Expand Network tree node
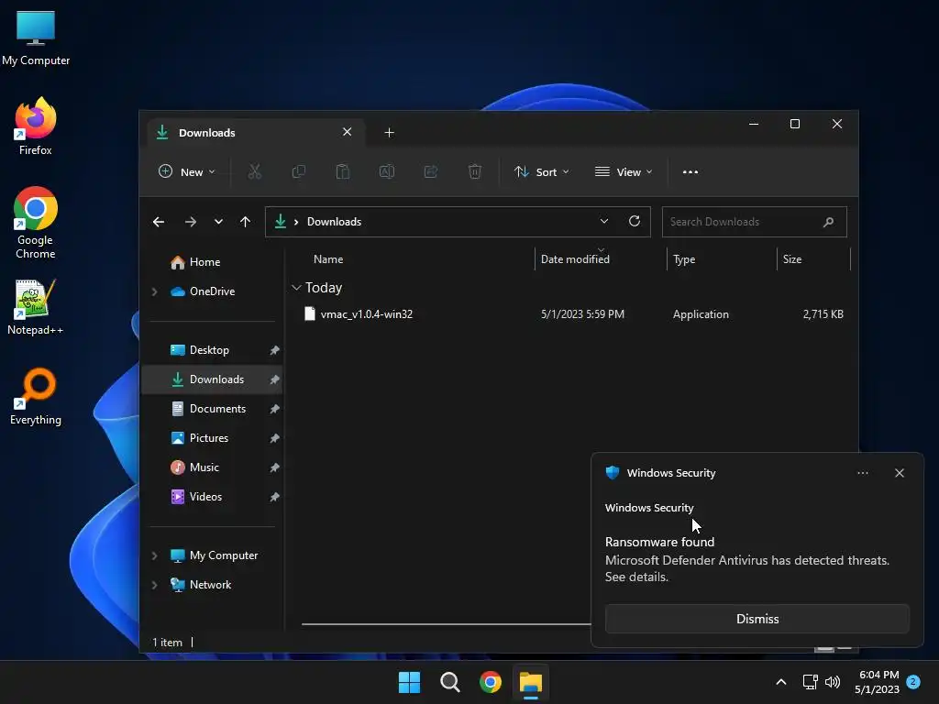The height and width of the screenshot is (704, 939). 154,585
